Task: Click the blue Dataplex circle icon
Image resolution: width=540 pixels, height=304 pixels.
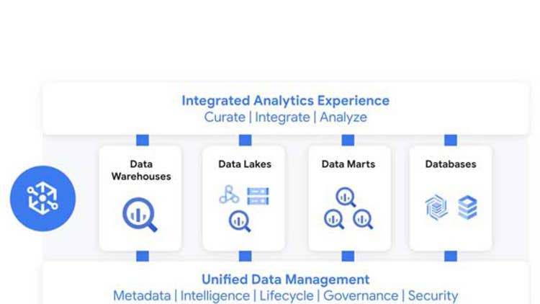Action: coord(42,197)
